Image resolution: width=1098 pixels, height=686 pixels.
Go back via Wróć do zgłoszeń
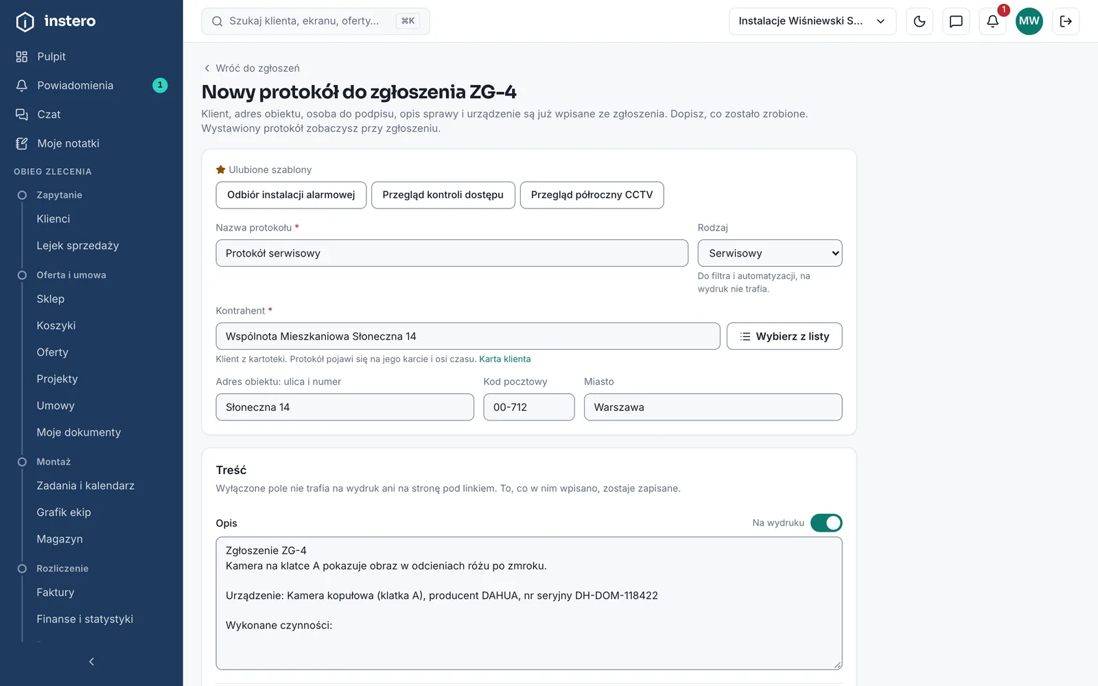click(x=251, y=68)
